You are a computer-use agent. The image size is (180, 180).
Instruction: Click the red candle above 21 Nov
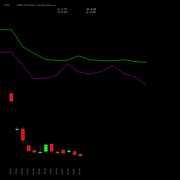click(x=28, y=148)
